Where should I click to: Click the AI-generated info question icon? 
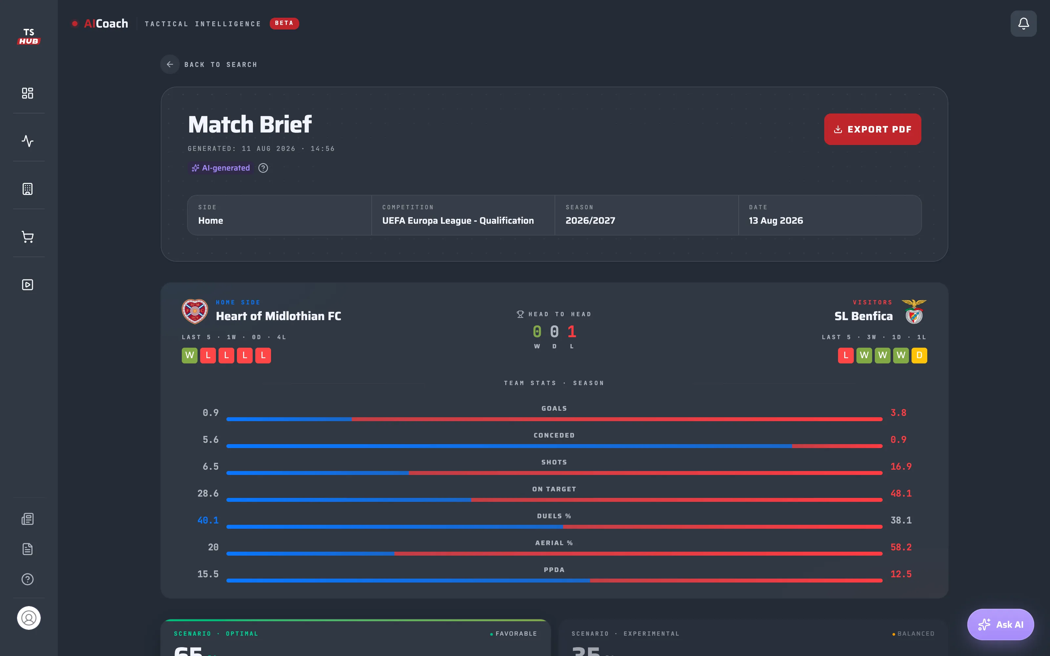tap(263, 168)
